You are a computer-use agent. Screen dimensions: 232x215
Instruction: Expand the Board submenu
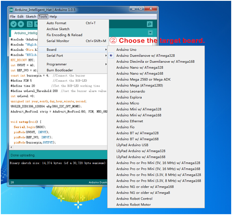tap(73, 50)
